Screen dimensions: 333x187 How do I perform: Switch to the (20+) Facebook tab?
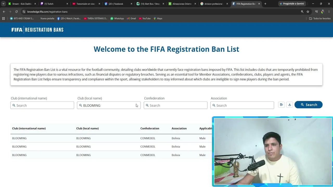(x=118, y=4)
